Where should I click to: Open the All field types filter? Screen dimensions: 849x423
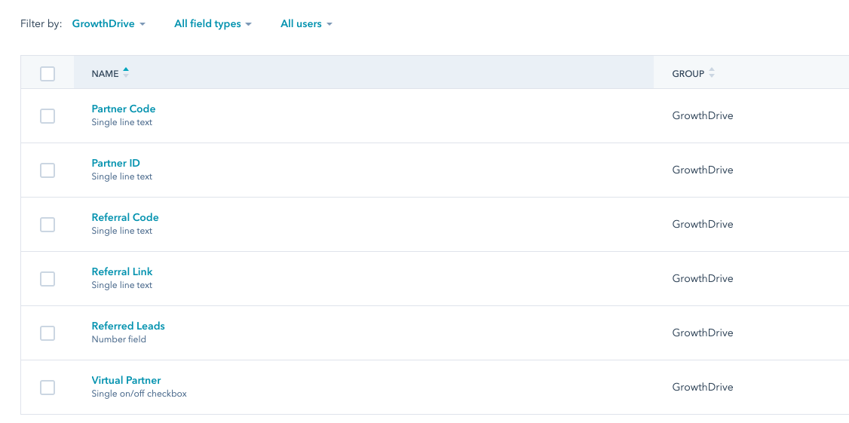point(213,24)
